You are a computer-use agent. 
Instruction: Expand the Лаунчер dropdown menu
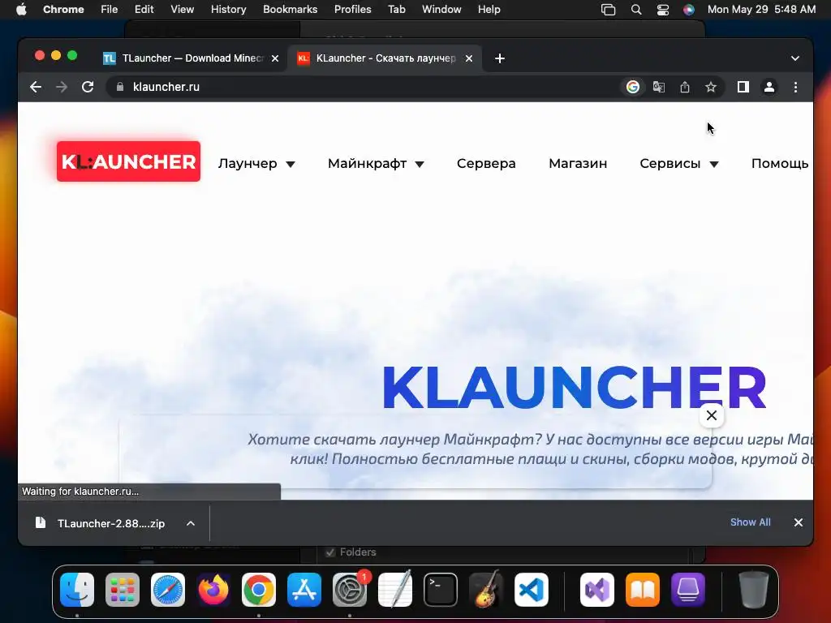point(256,164)
